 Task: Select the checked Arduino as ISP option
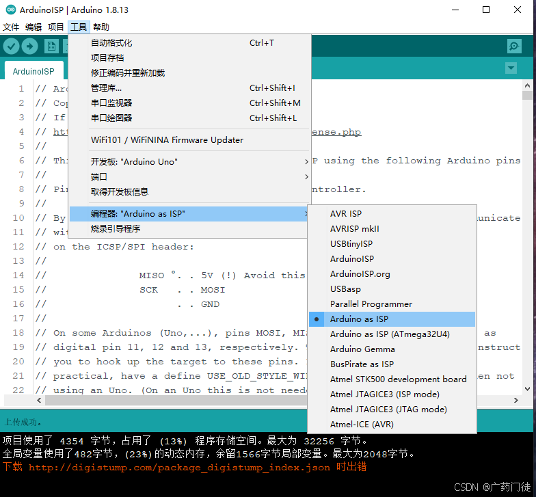point(392,319)
